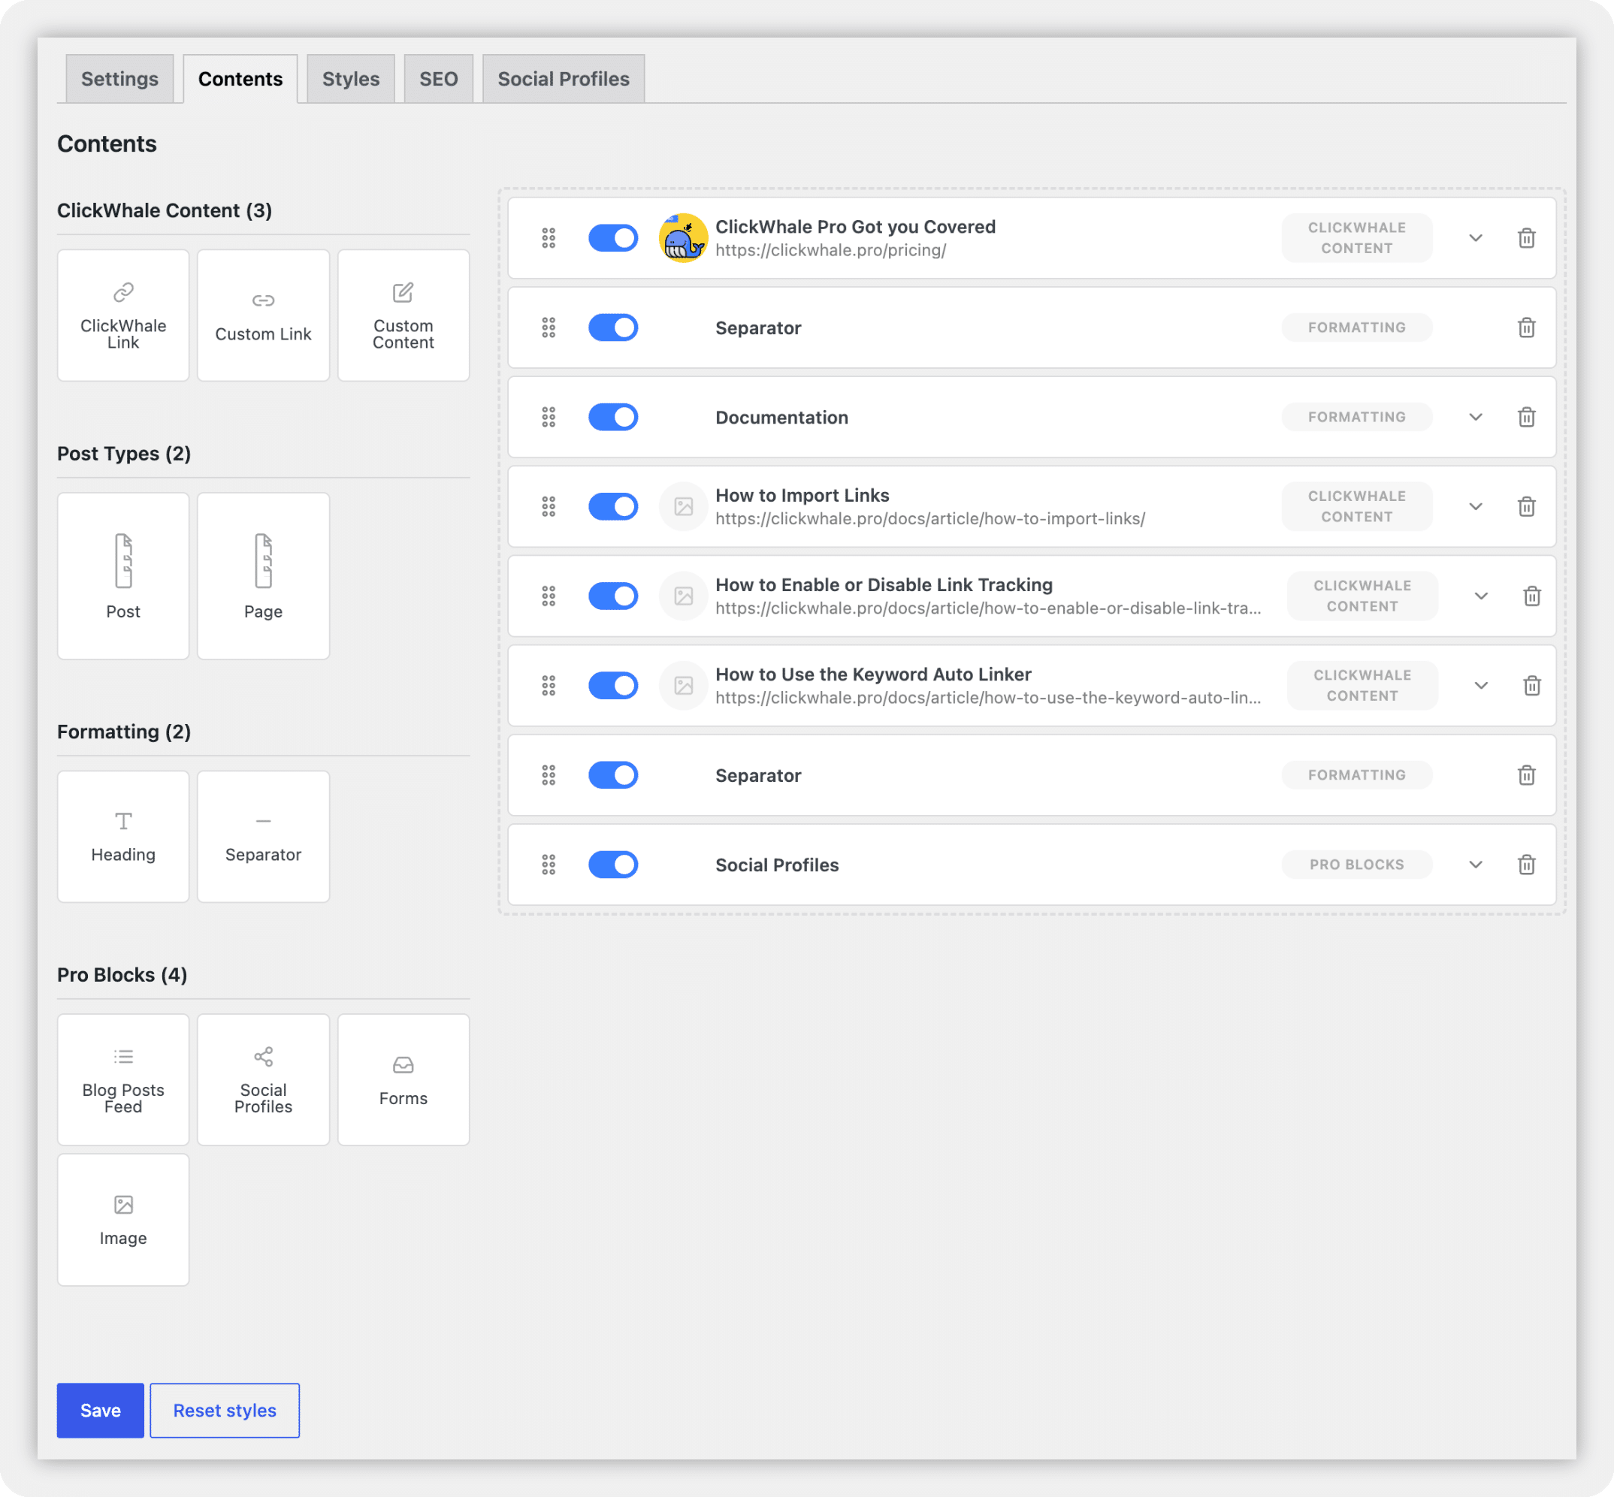1614x1497 pixels.
Task: Grab drag handle of ClickWhale Pro row
Action: tap(549, 238)
